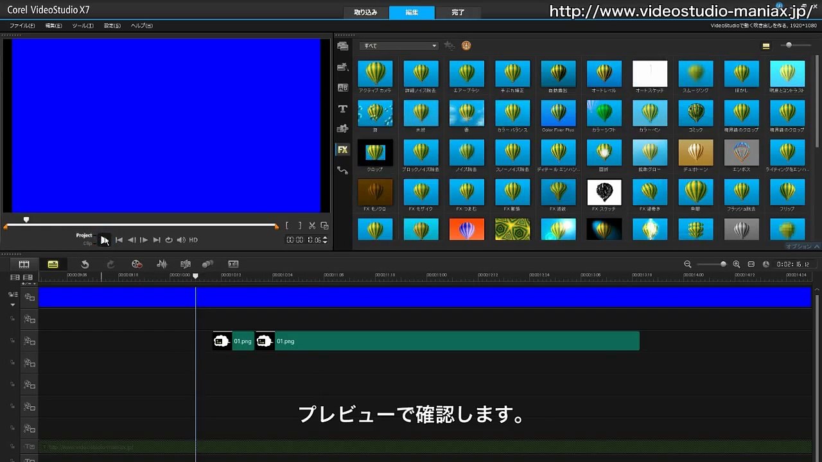Open the Subtitle Editor icon

233,264
